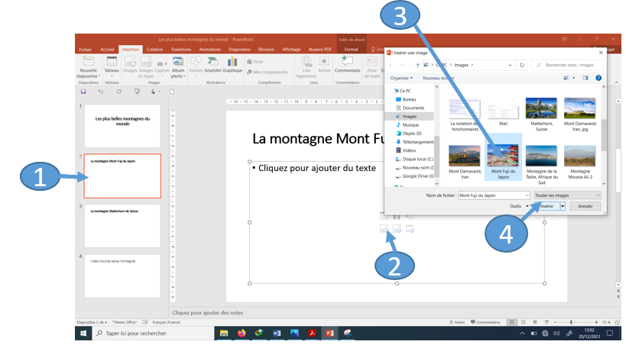Click the Annuler button
The width and height of the screenshot is (626, 348).
pyautogui.click(x=585, y=206)
